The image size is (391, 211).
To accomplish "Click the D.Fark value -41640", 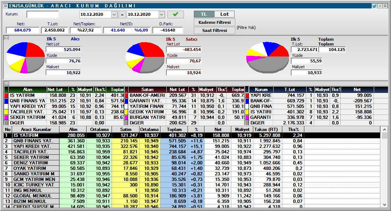I will 167,30.
